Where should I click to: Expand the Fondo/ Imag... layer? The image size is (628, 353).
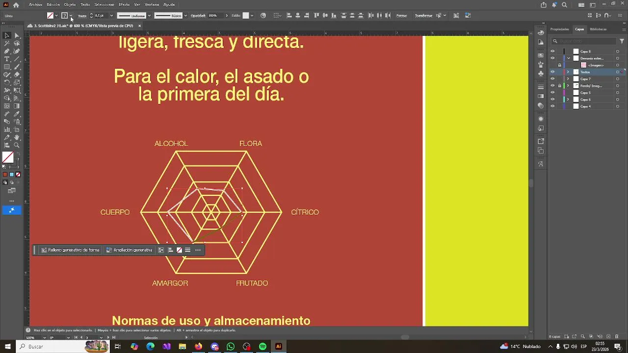[569, 86]
